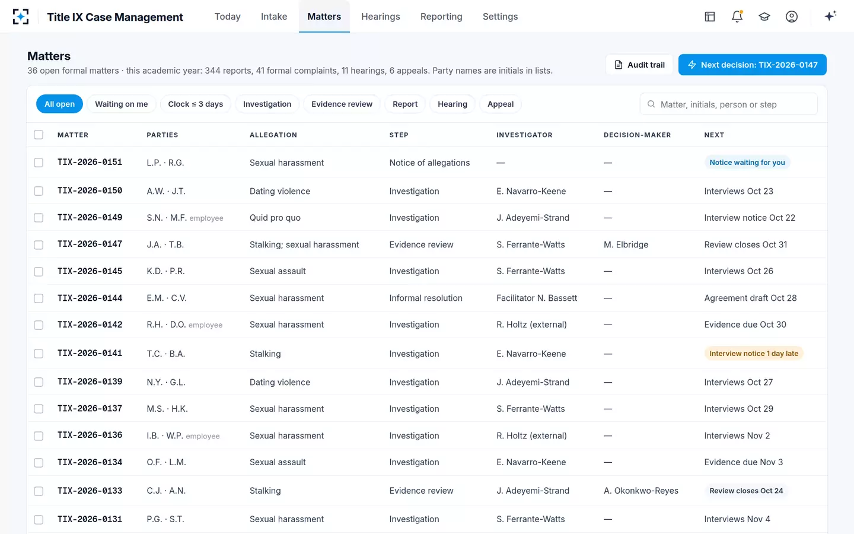Go to the Hearings tab
The width and height of the screenshot is (854, 534).
coord(381,17)
